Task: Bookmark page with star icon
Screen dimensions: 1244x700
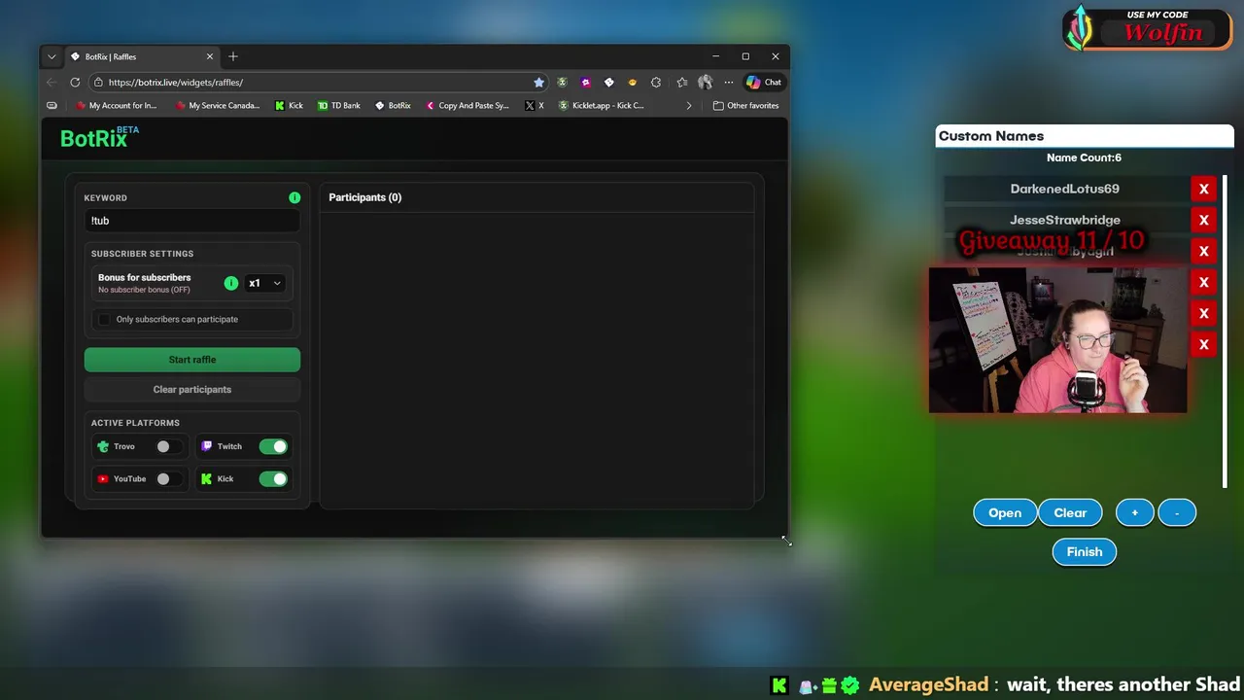Action: coord(538,82)
